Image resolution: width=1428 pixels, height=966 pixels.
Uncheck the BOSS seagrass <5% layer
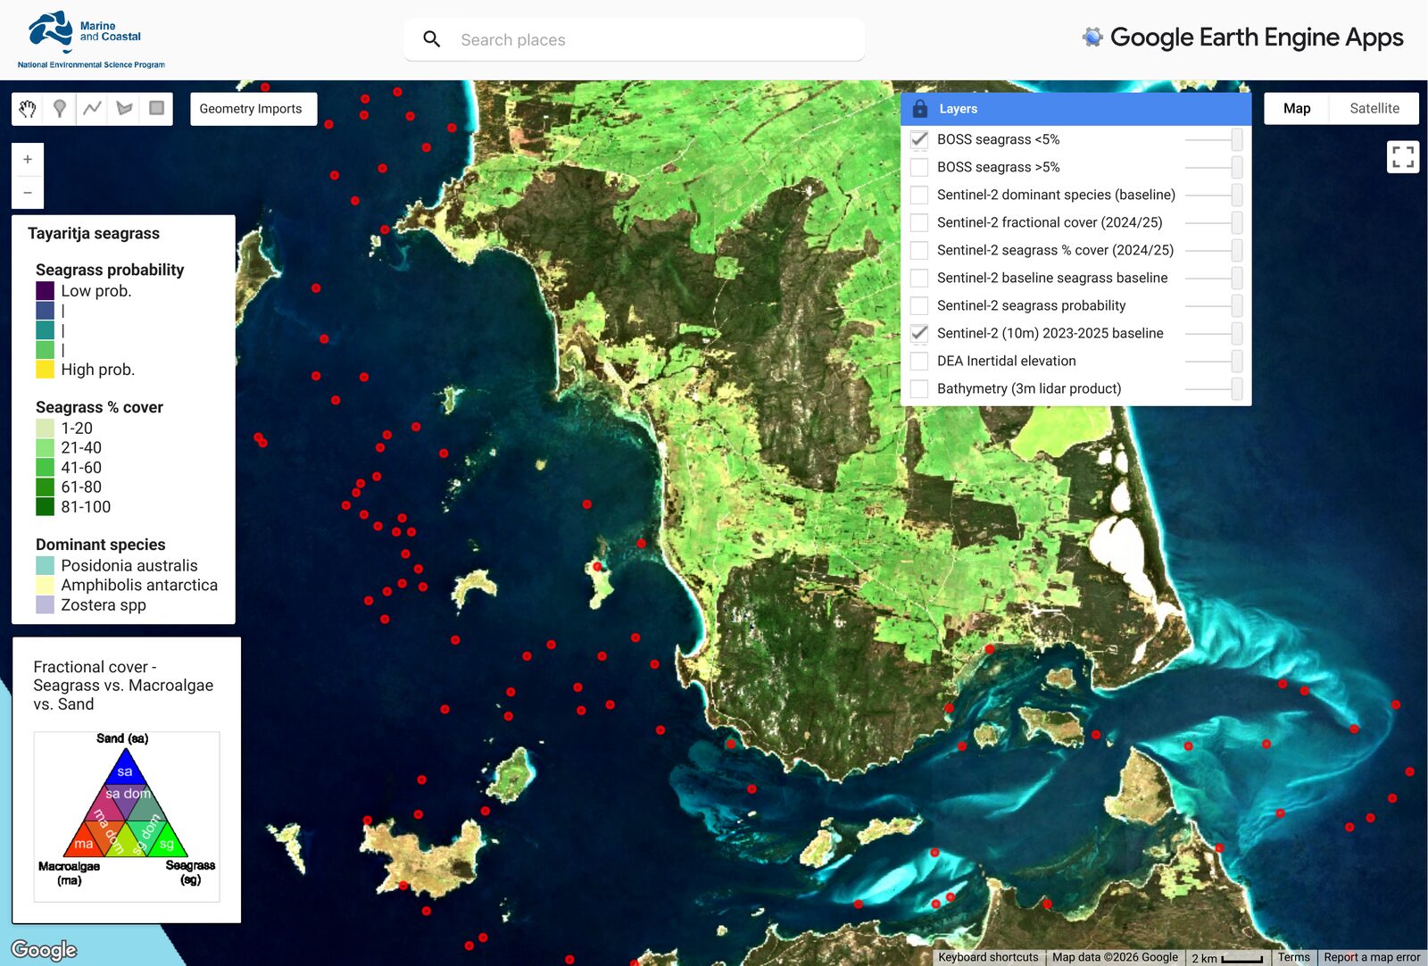[x=919, y=139]
